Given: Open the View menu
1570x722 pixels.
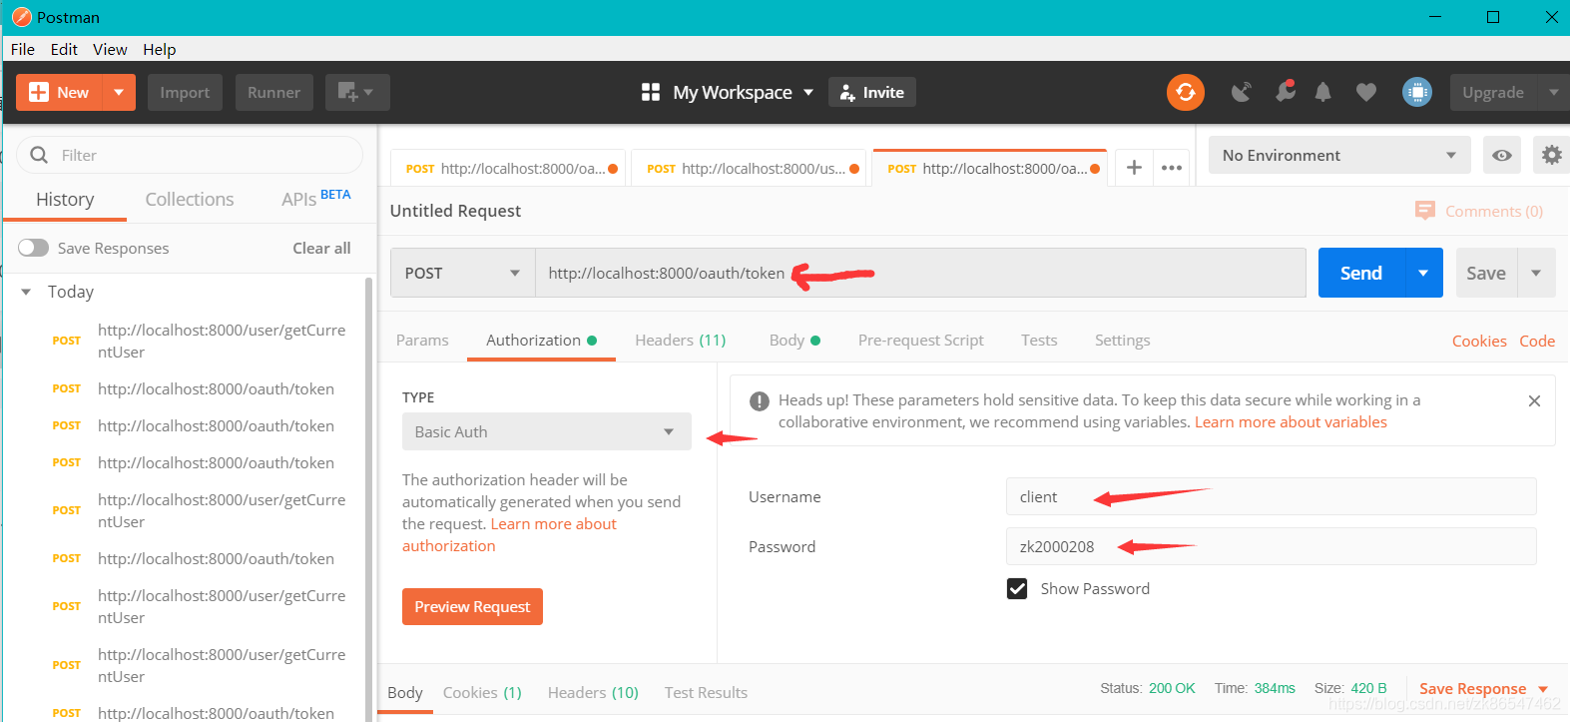Looking at the screenshot, I should coord(110,49).
